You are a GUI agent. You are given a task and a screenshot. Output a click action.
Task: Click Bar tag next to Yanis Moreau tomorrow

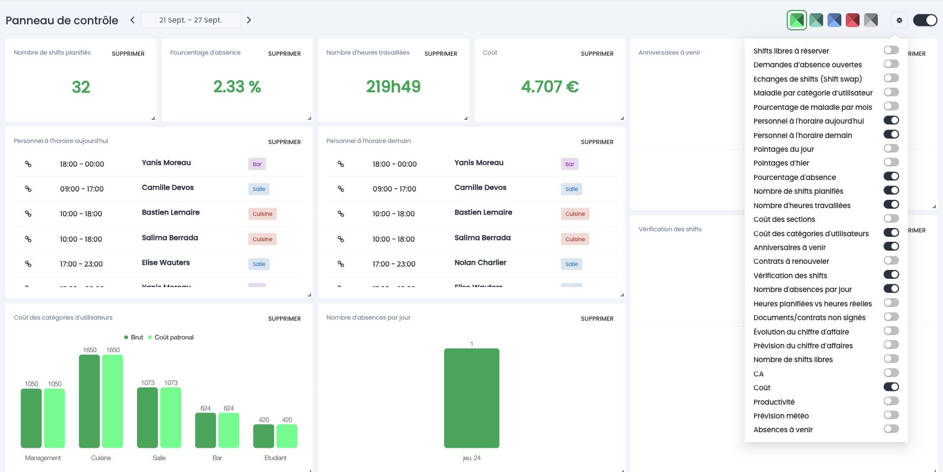click(570, 164)
